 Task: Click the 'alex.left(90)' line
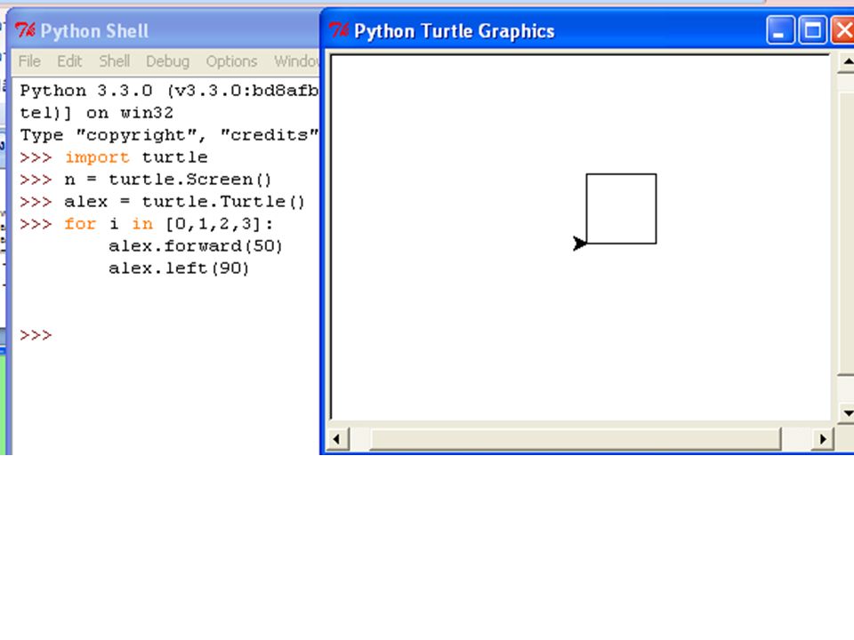[179, 268]
